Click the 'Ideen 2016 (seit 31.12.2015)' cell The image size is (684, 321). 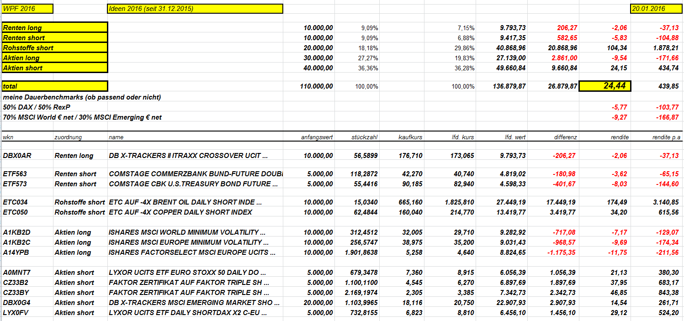pyautogui.click(x=195, y=9)
